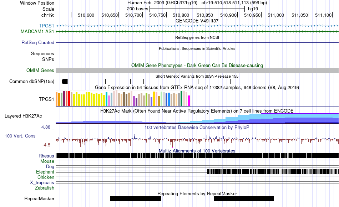The image size is (339, 207).
Task: Click the Elephant alignment block
Action: pos(273,172)
